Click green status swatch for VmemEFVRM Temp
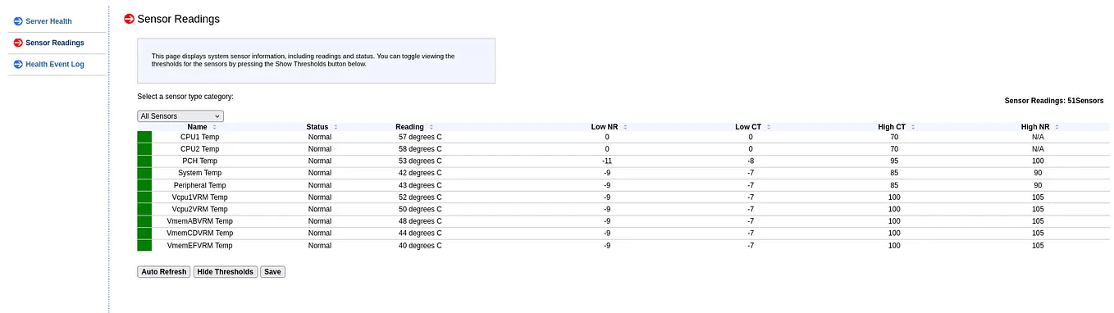Viewport: 1114px width, 313px height. click(144, 245)
